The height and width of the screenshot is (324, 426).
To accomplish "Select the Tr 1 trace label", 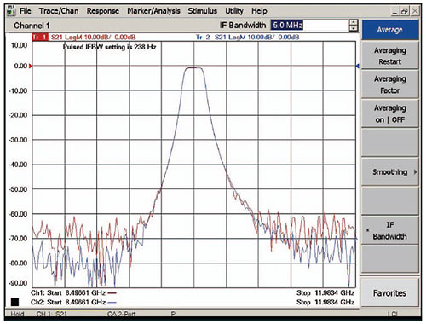I will 40,38.
